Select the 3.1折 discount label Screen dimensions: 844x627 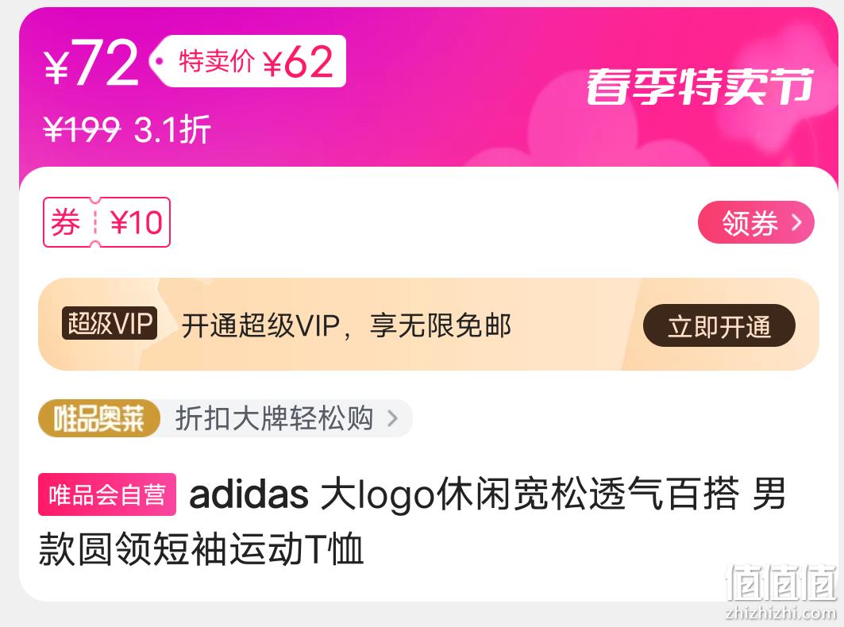pos(171,129)
